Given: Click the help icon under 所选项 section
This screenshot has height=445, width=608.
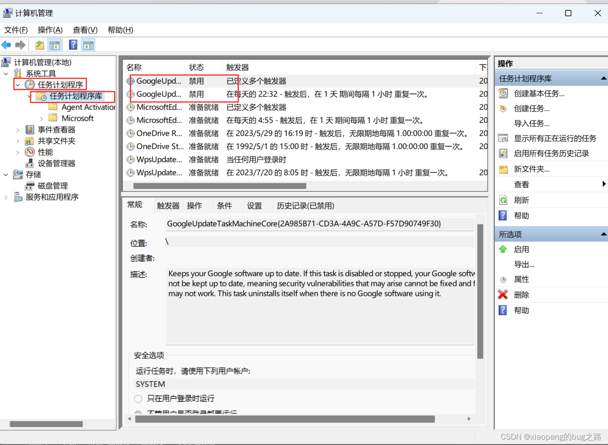Looking at the screenshot, I should tap(503, 310).
